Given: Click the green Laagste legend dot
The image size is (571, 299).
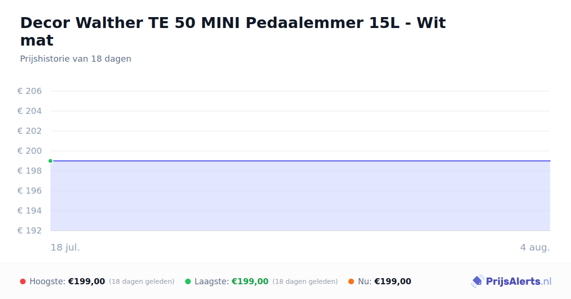Looking at the screenshot, I should (x=188, y=281).
